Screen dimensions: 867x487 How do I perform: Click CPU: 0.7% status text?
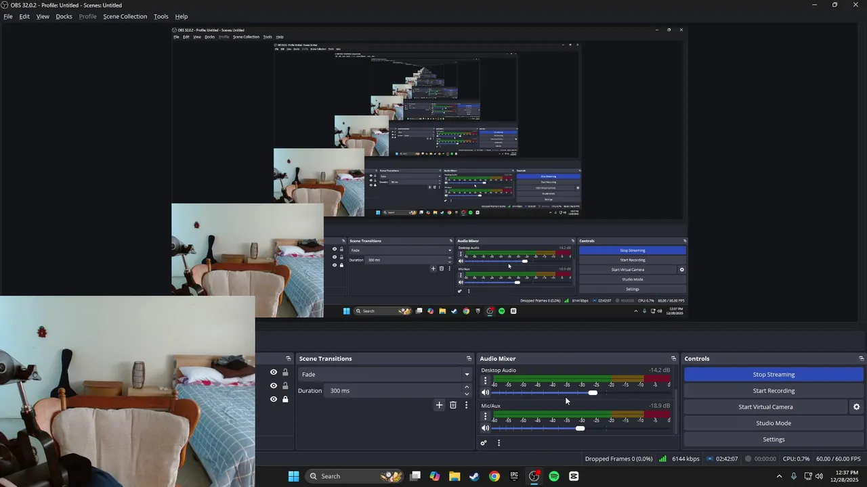(796, 459)
